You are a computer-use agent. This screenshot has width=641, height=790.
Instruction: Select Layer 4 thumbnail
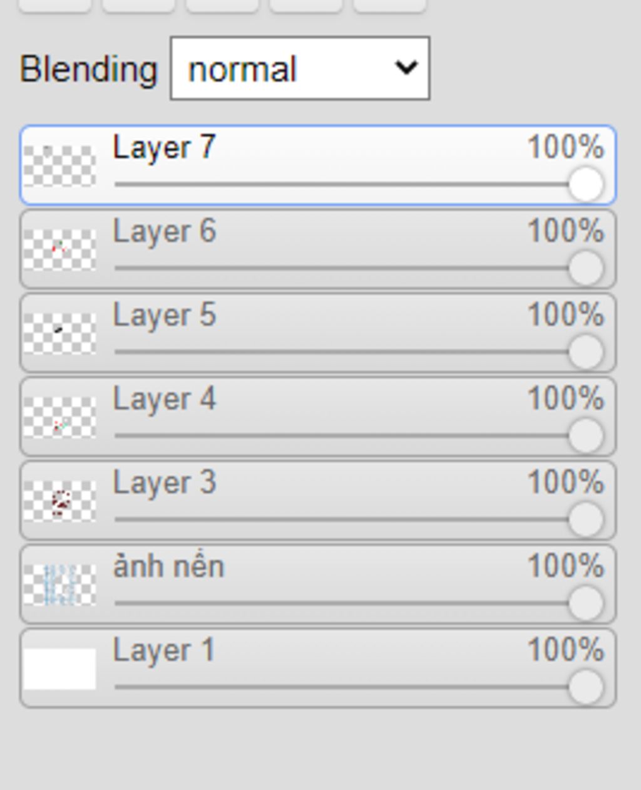[x=59, y=418]
